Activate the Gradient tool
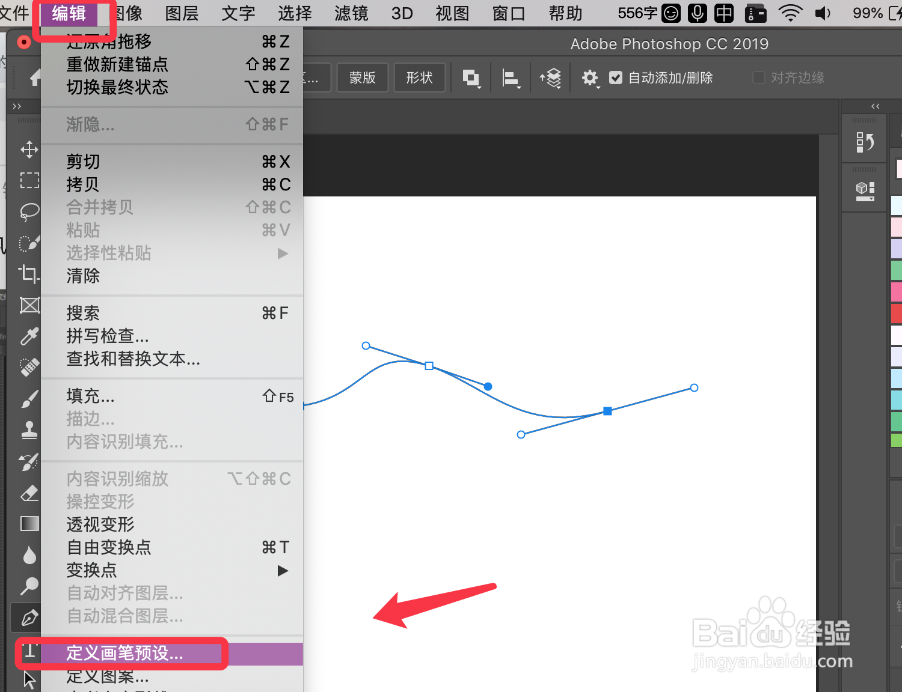Image resolution: width=902 pixels, height=692 pixels. [29, 523]
